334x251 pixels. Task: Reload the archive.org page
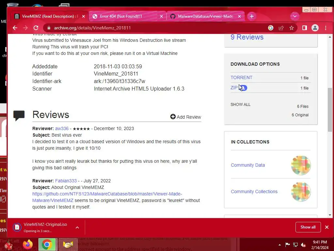[36, 28]
